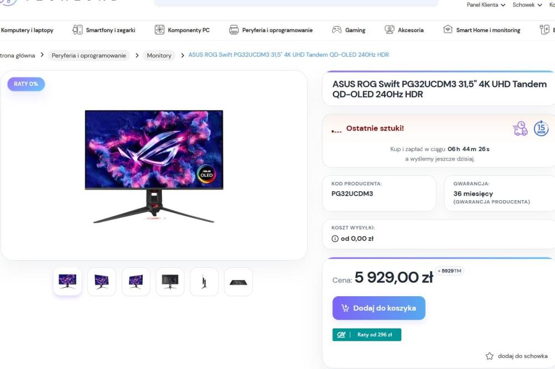Click the Smartfony i zegarki category icon
Viewport: 555px width, 369px height.
pos(78,30)
